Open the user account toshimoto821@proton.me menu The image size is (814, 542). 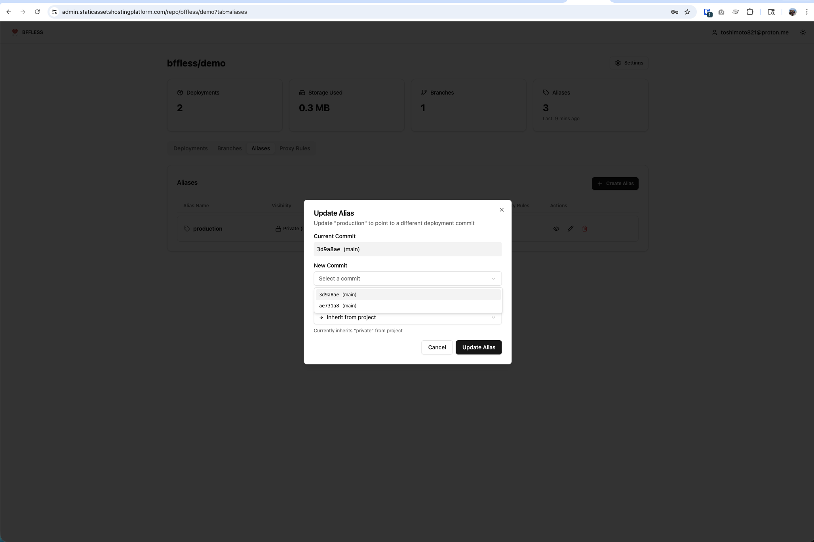[x=750, y=32]
